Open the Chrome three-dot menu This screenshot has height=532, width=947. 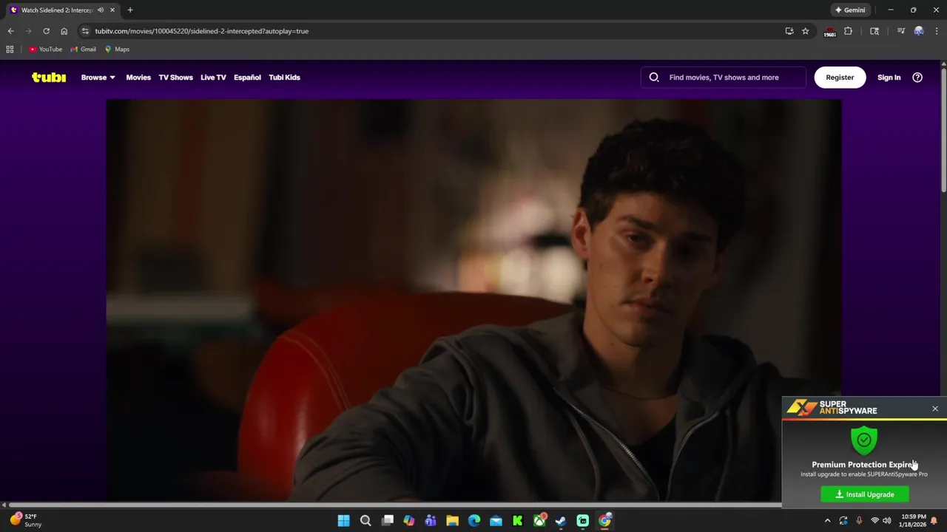935,31
